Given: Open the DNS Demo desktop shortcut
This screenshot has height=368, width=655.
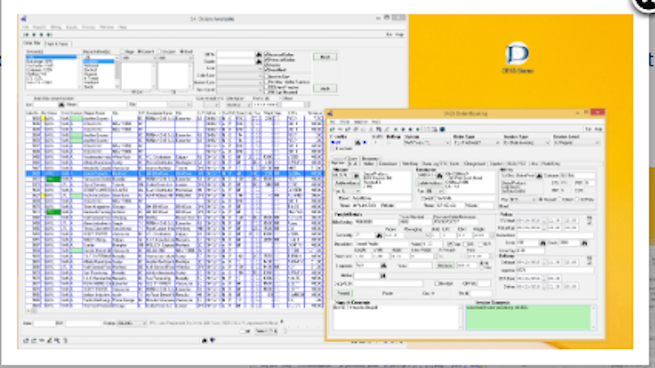Looking at the screenshot, I should 517,58.
